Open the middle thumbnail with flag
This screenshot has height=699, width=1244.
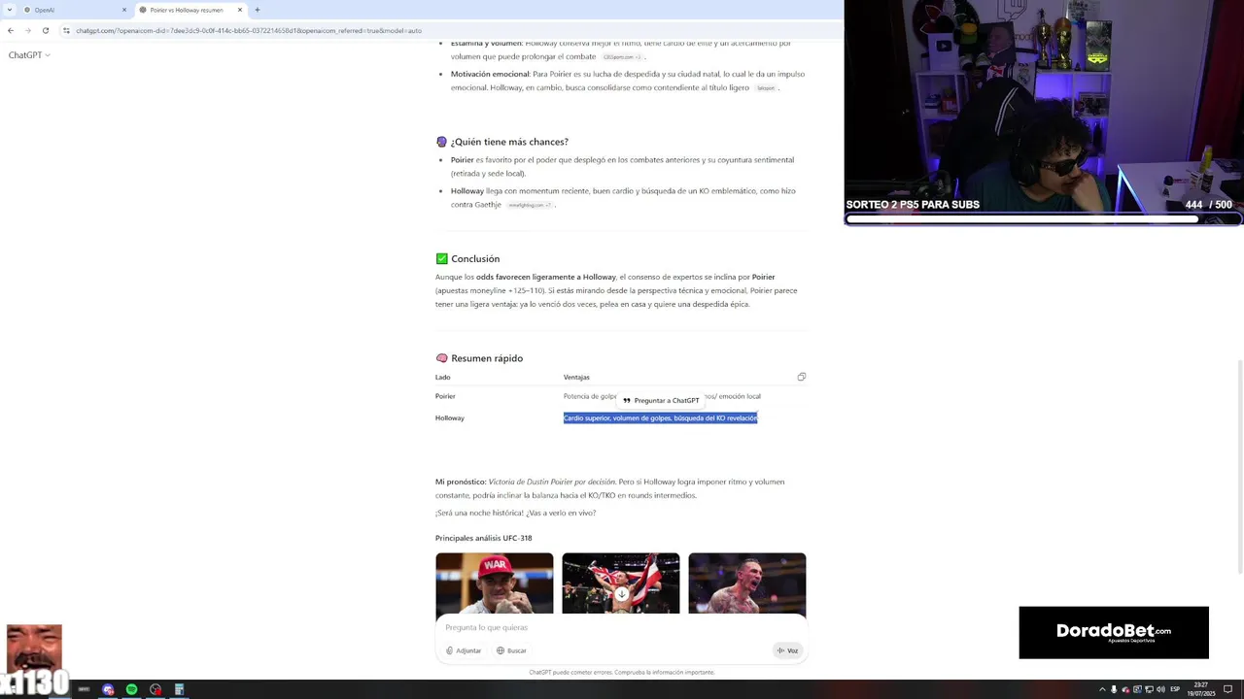coord(621,573)
